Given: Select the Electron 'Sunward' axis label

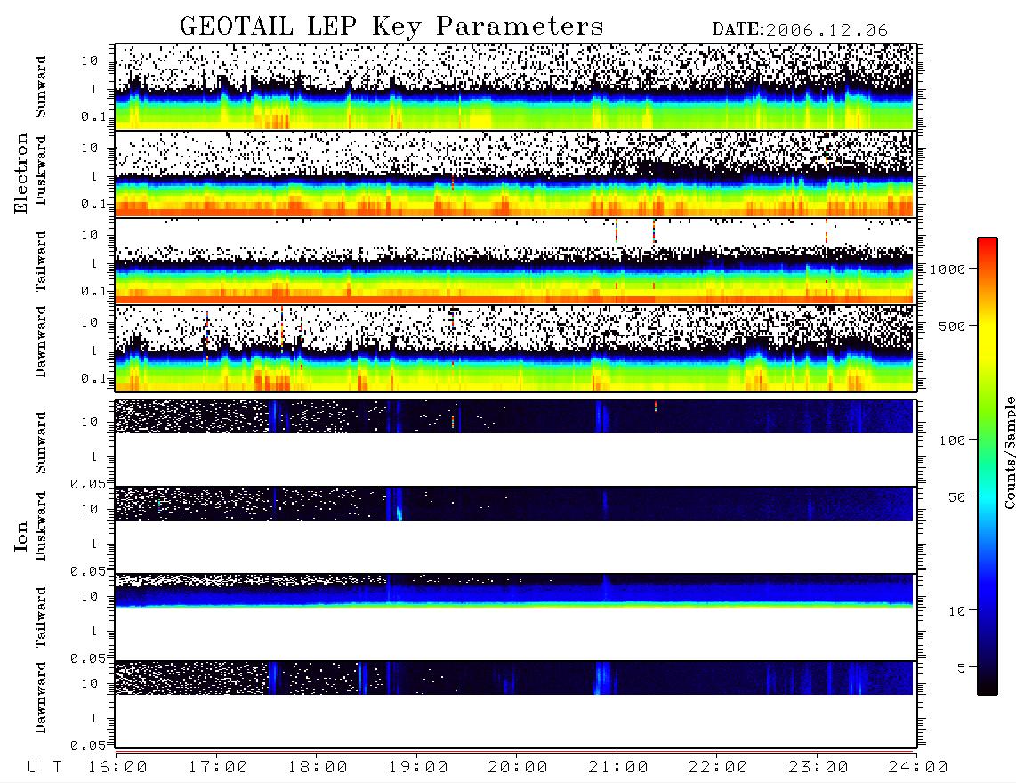Looking at the screenshot, I should pyautogui.click(x=41, y=87).
